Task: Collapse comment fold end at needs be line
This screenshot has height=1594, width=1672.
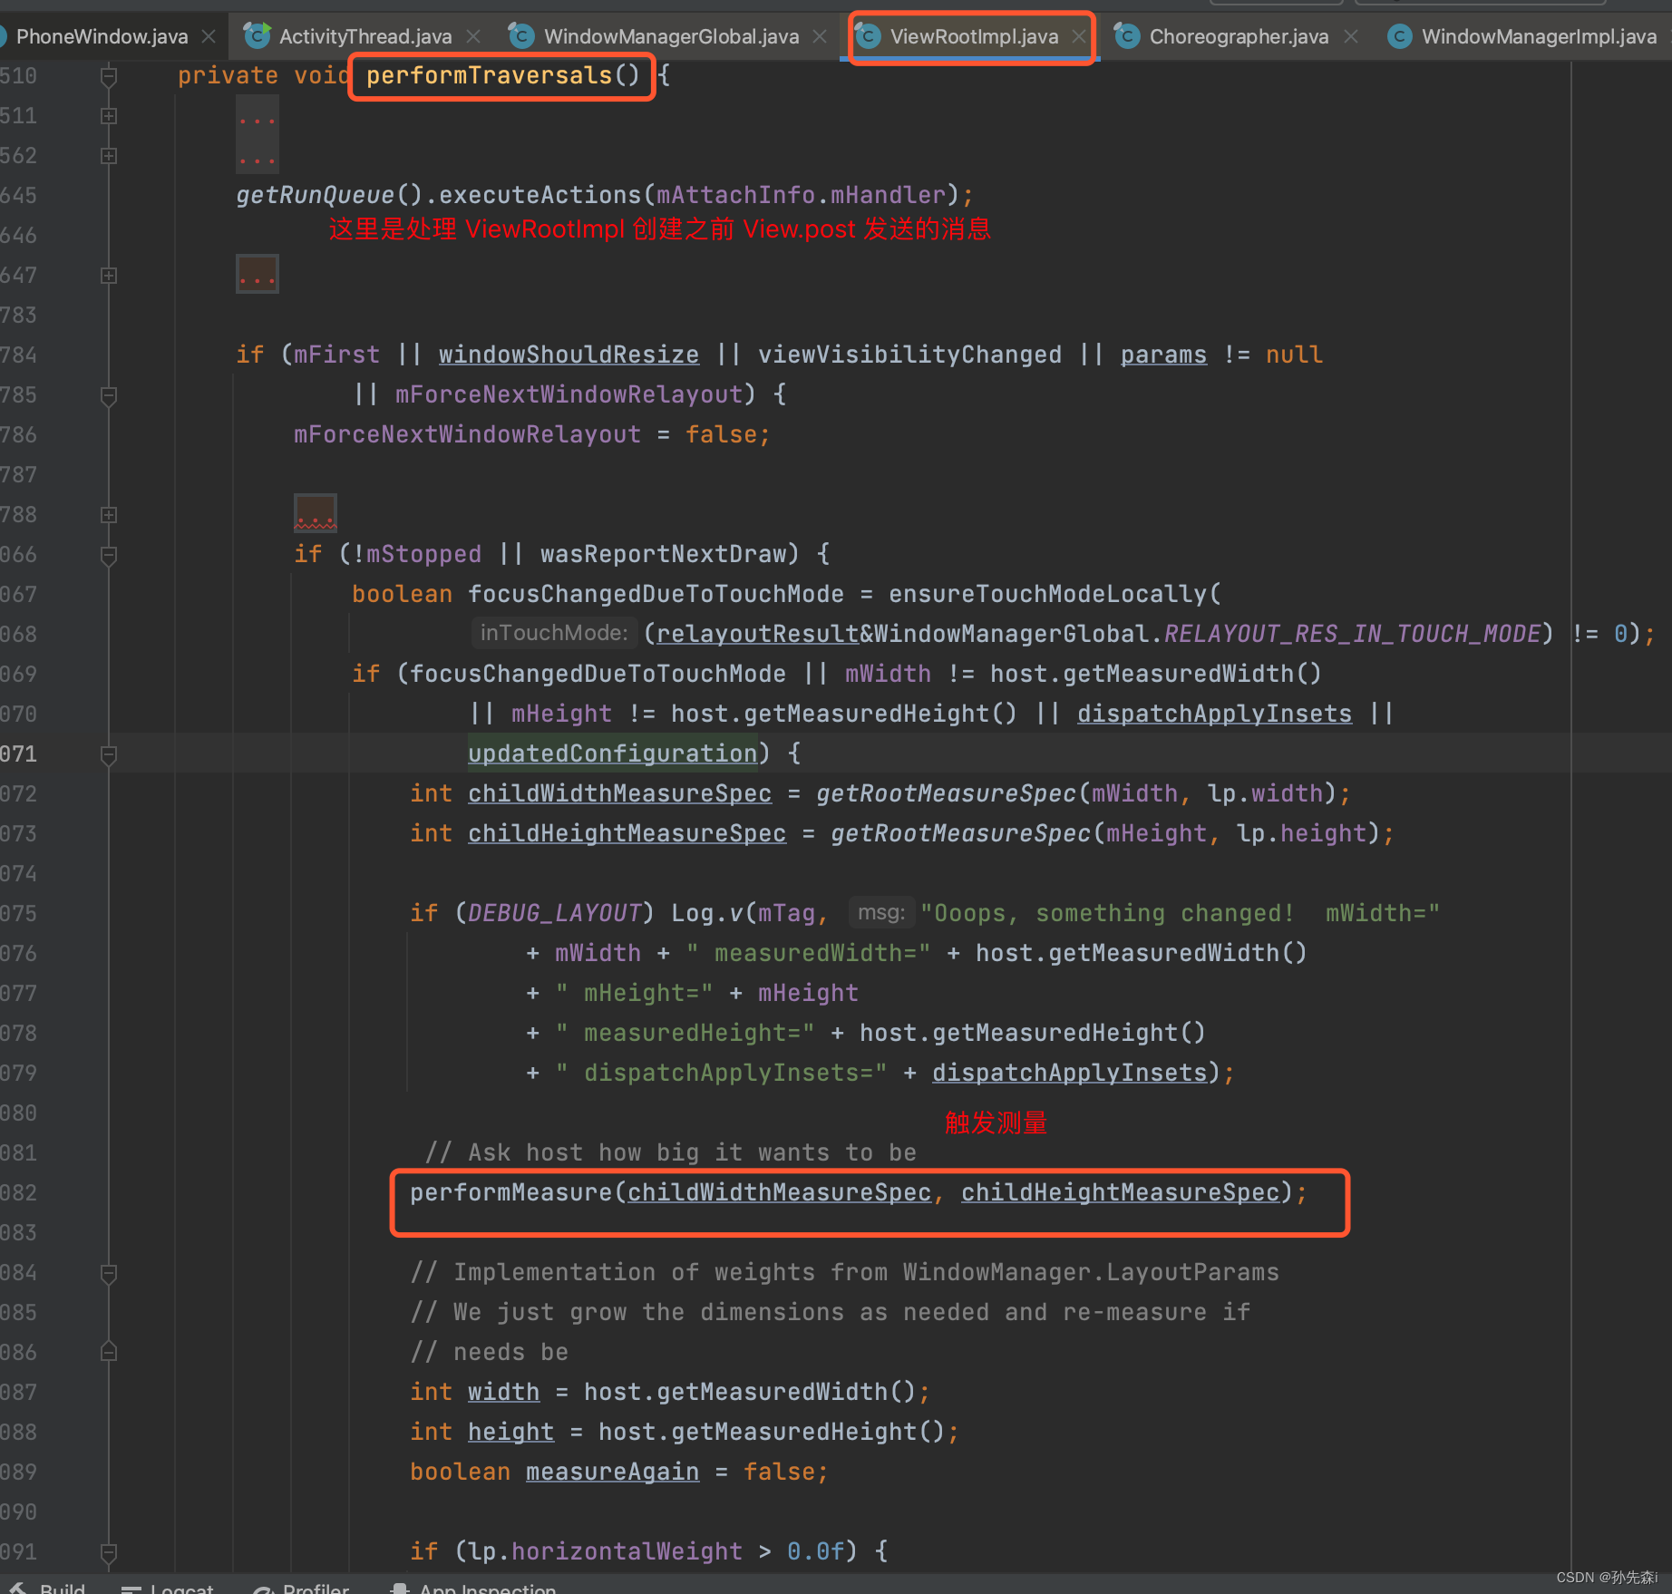Action: coord(109,1352)
